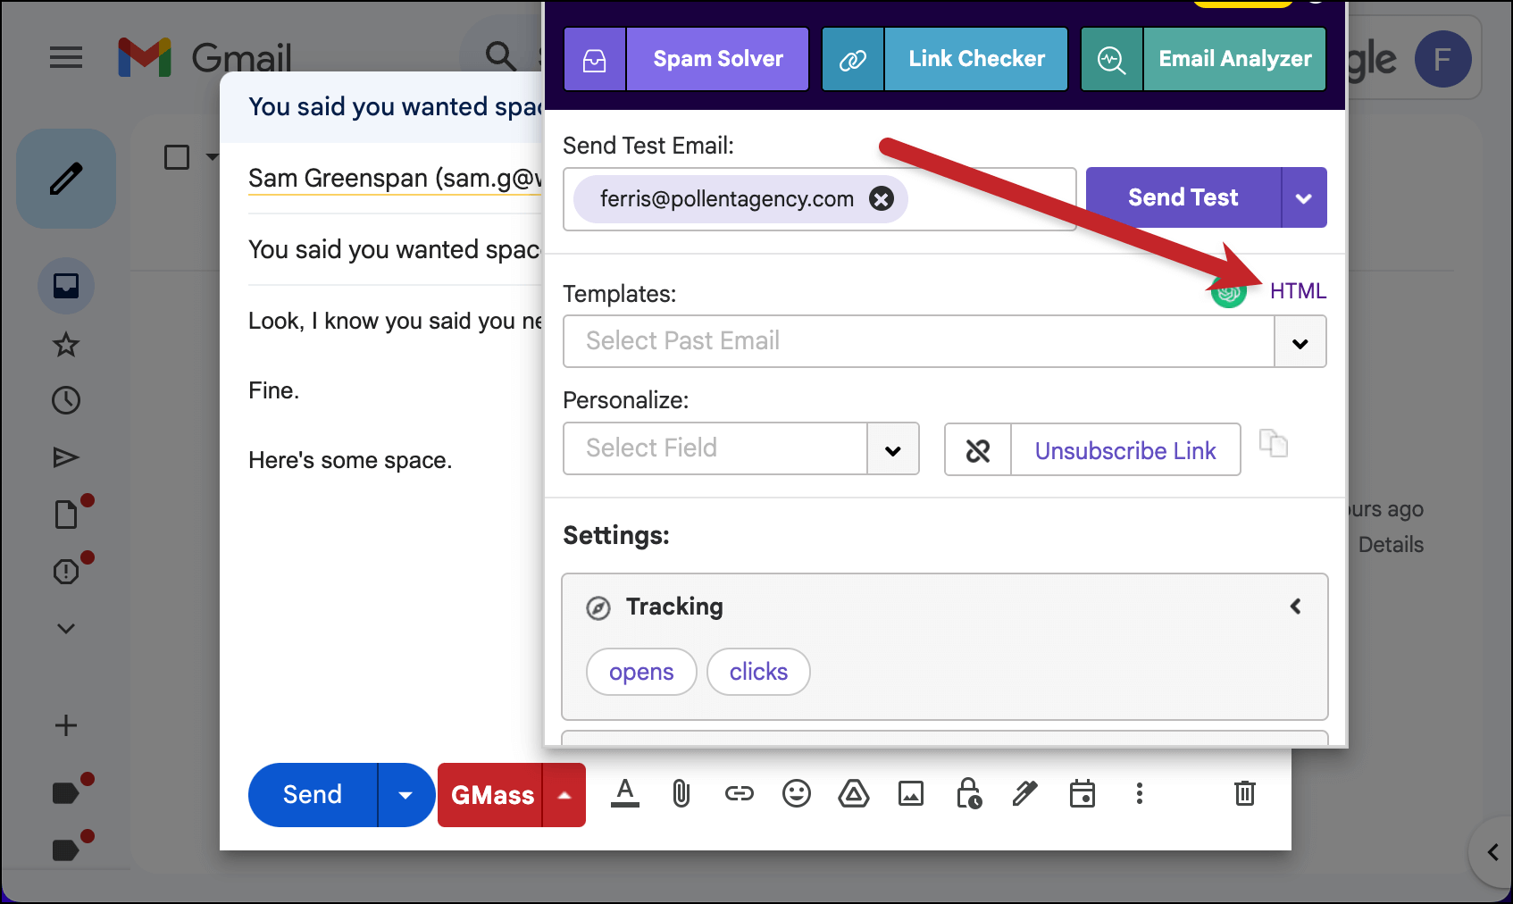1513x904 pixels.
Task: Click the Email Analyzer magnifier icon
Action: [1112, 59]
